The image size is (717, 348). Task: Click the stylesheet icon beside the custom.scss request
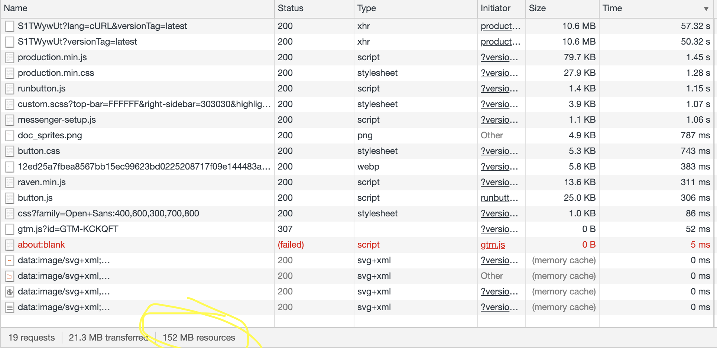coord(9,104)
